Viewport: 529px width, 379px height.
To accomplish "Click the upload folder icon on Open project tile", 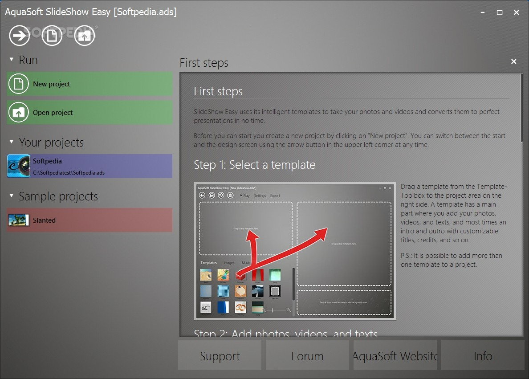I will (19, 112).
